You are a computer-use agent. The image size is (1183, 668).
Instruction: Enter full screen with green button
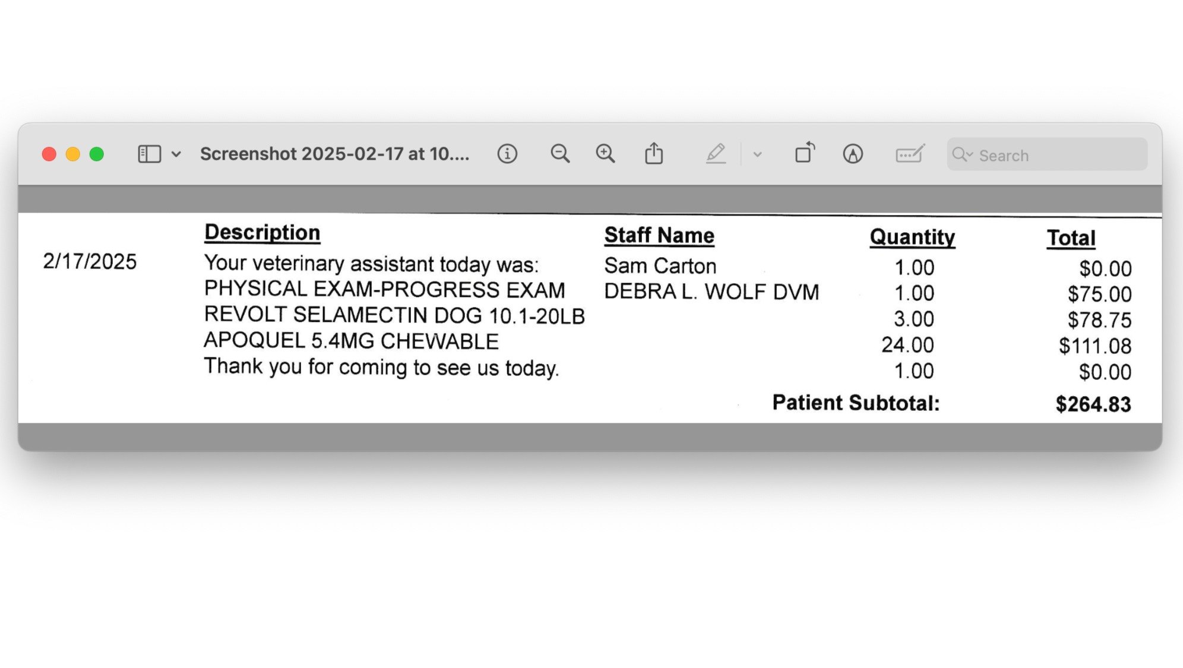pos(97,154)
